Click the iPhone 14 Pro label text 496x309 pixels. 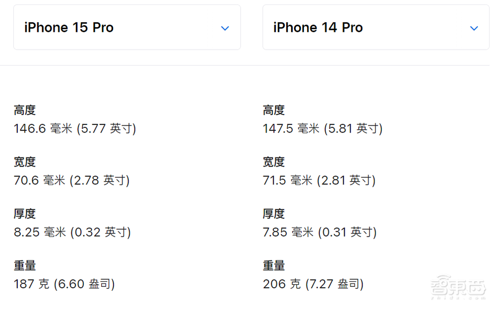[318, 27]
